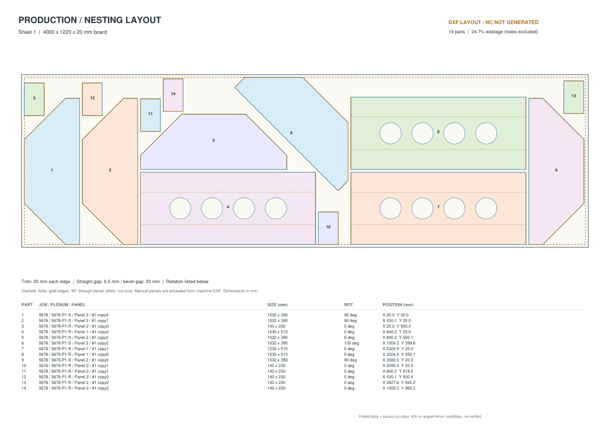The width and height of the screenshot is (610, 431).
Task: Click row '5678-P1-R / Panel 1 / #1 copy2'
Action: 305,332
